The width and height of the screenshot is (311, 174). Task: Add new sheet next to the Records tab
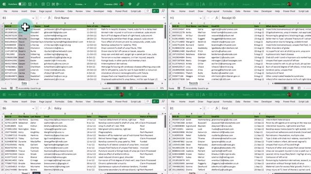point(208,83)
